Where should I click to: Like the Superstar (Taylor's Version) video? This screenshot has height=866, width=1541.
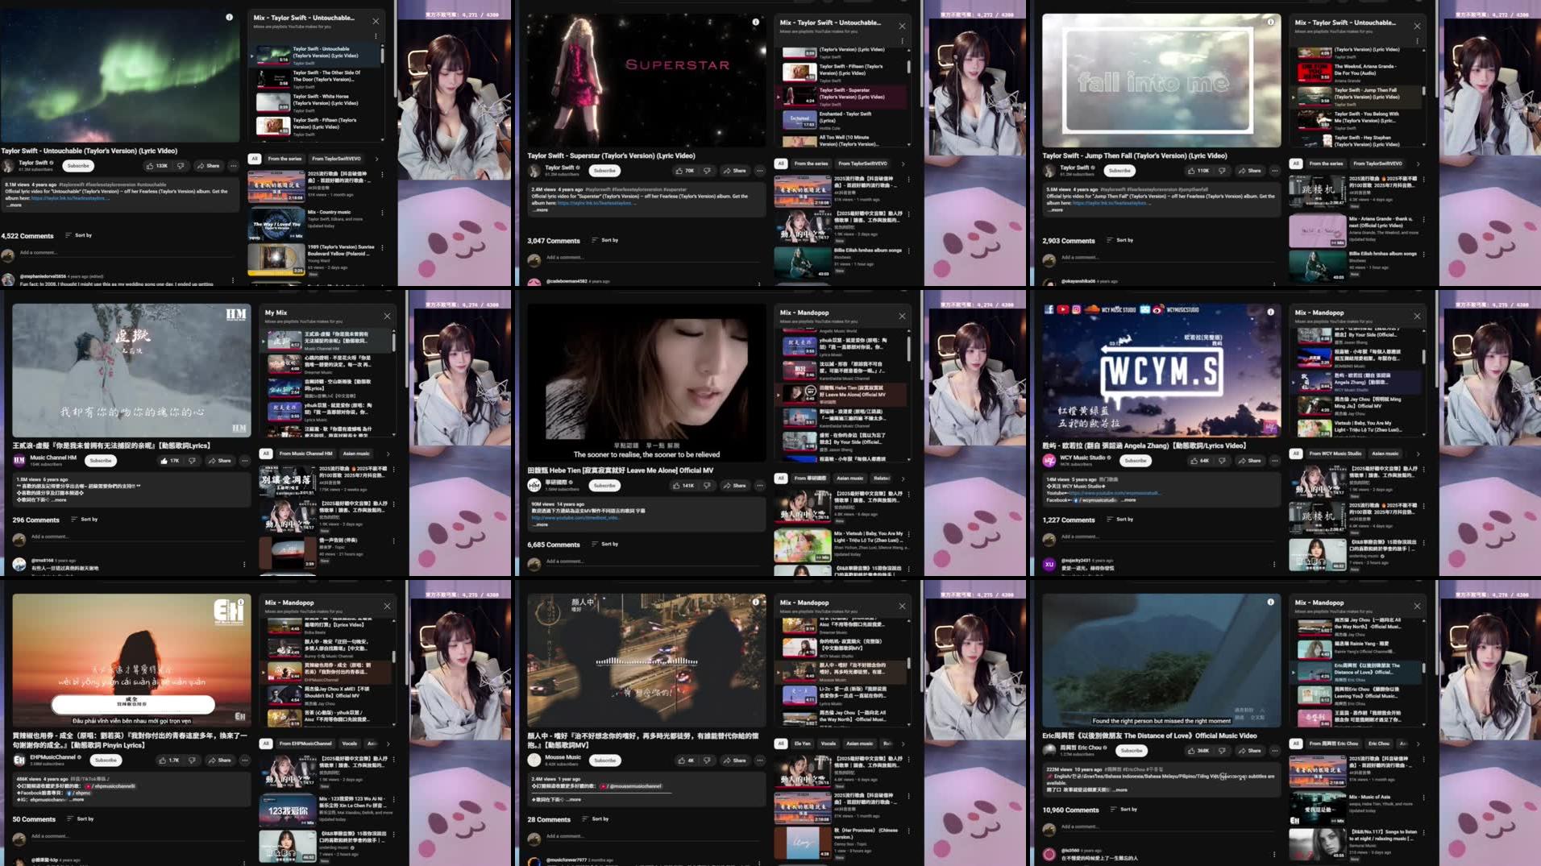point(684,171)
